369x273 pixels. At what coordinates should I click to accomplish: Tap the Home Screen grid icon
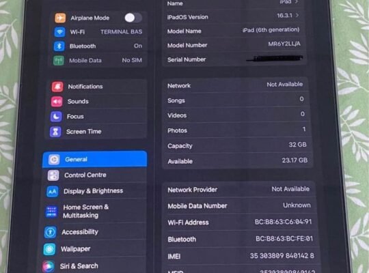(x=51, y=212)
